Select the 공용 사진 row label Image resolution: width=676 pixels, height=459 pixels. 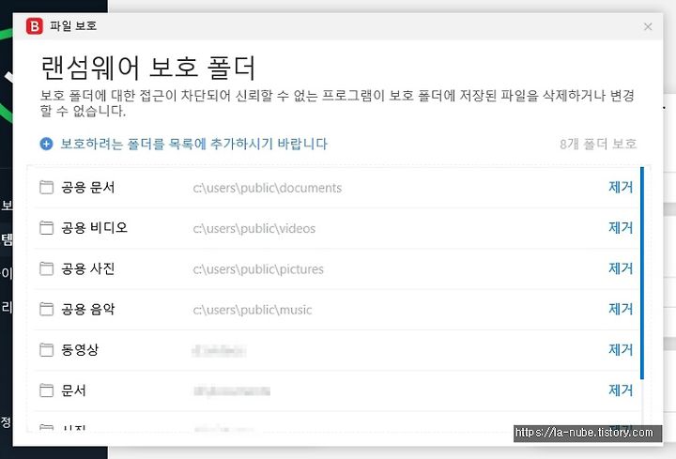[x=88, y=268]
